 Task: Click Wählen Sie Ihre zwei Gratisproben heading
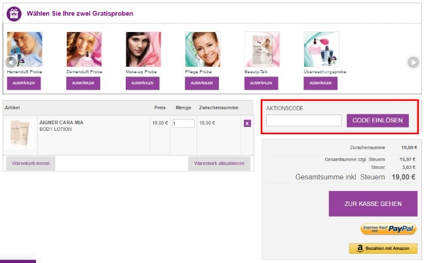[x=80, y=14]
